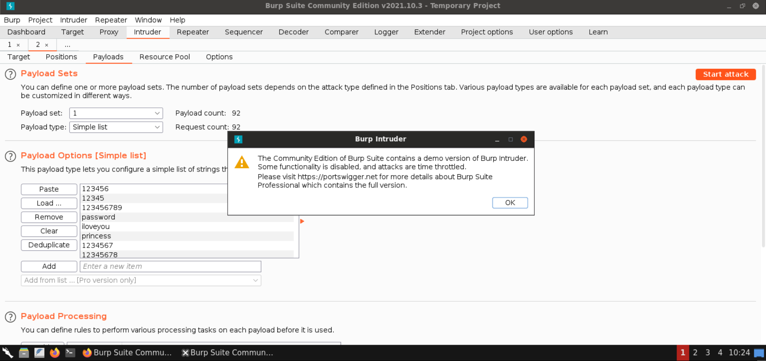Close Intruder attack tab 2
The image size is (766, 361).
[x=47, y=45]
